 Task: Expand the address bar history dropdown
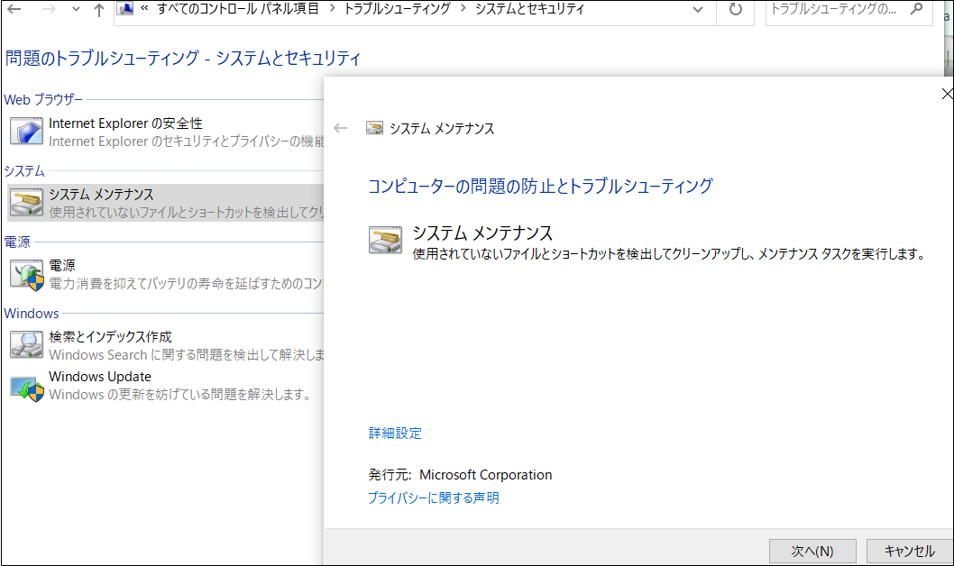click(x=698, y=10)
